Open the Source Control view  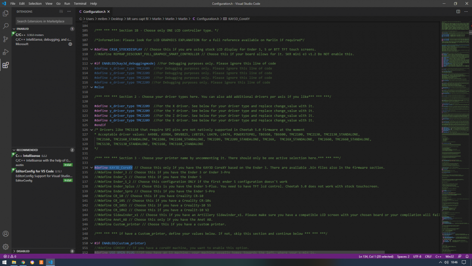point(5,39)
